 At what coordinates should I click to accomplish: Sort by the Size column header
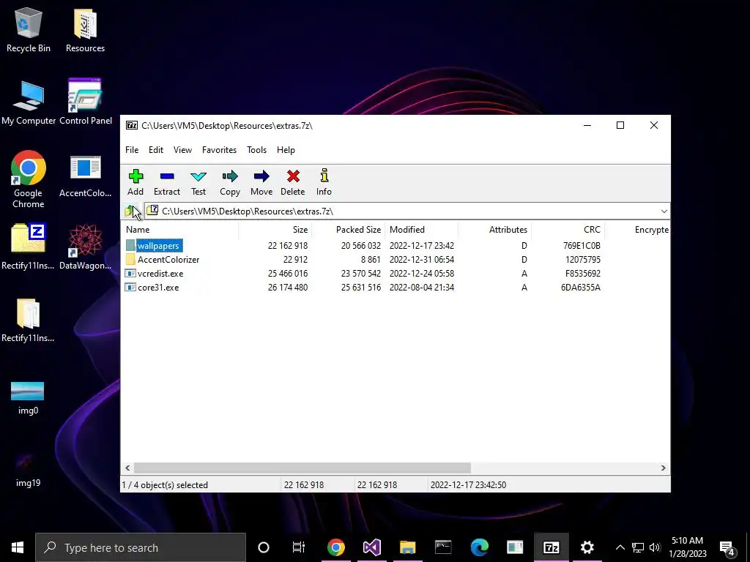[275, 230]
